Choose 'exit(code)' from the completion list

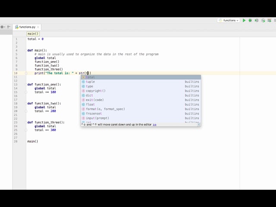click(x=141, y=100)
